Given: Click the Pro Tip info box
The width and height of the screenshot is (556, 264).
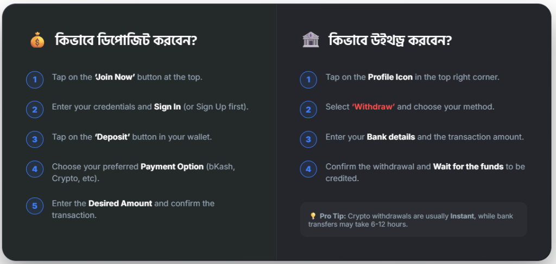Looking at the screenshot, I should (x=413, y=220).
